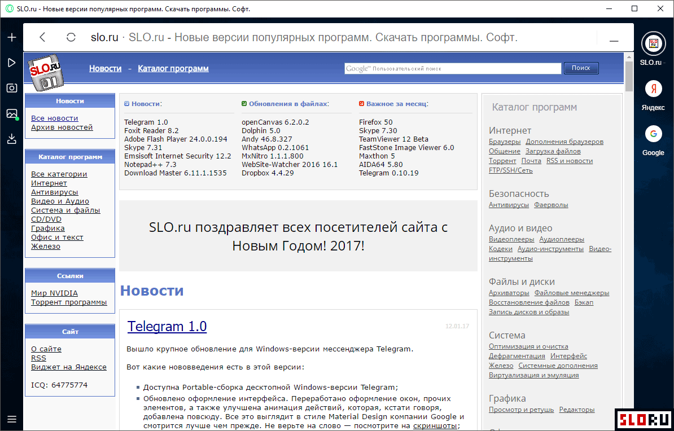Click the SLO.ru floppy disk site logo
The height and width of the screenshot is (431, 674).
coord(46,73)
